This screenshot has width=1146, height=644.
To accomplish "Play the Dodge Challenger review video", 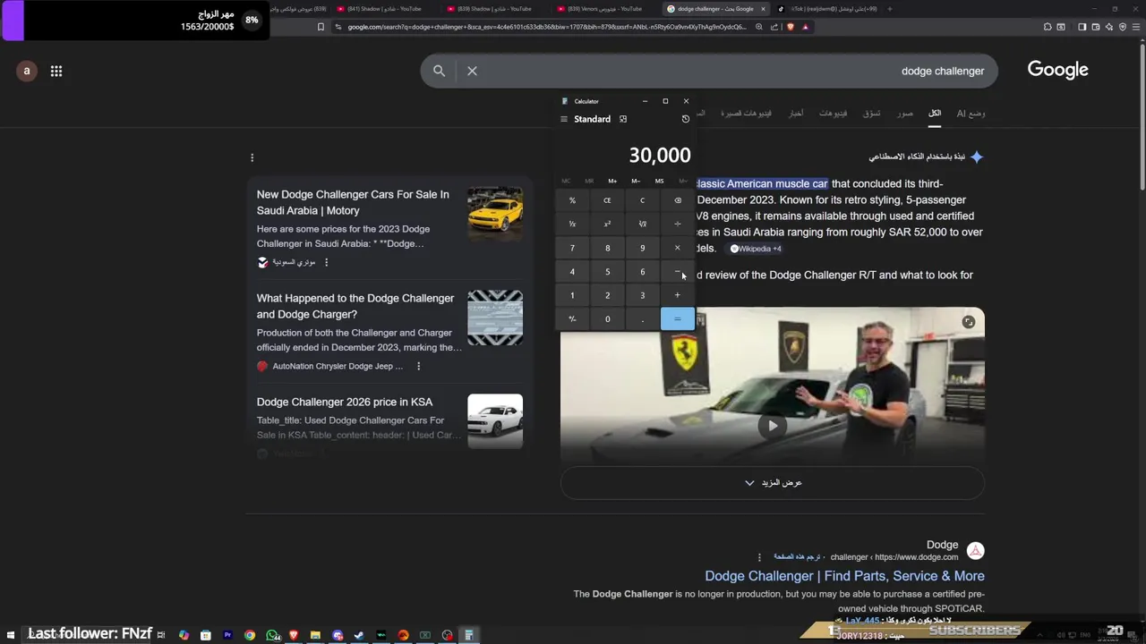I will click(773, 426).
